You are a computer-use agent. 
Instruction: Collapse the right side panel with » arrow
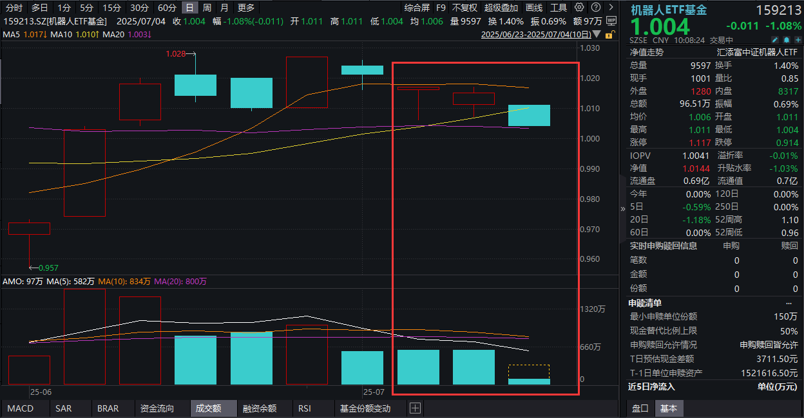click(622, 209)
